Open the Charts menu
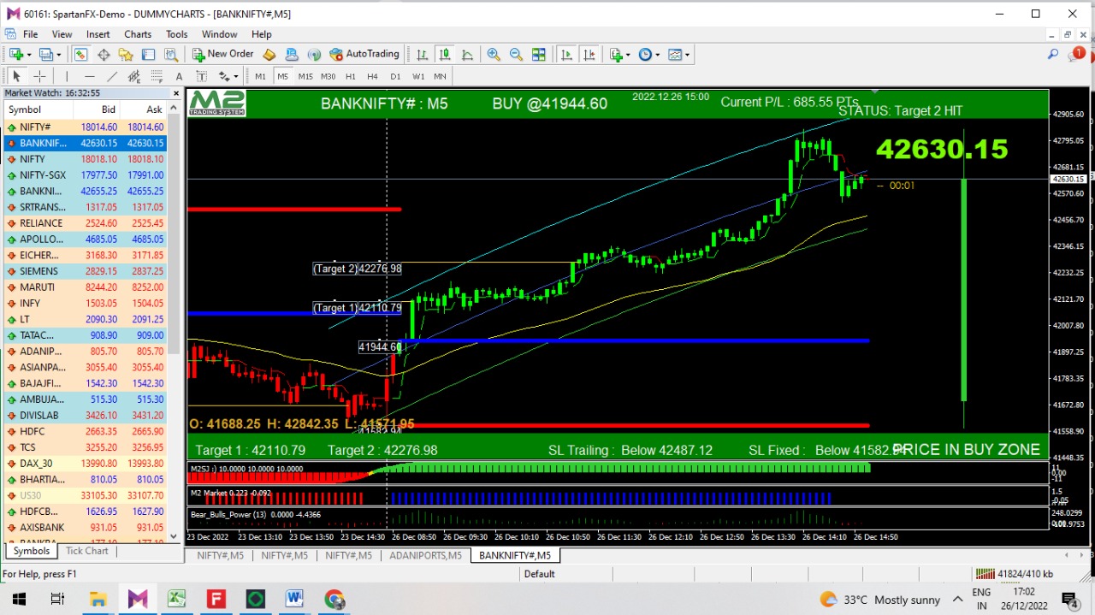The image size is (1095, 615). 138,34
